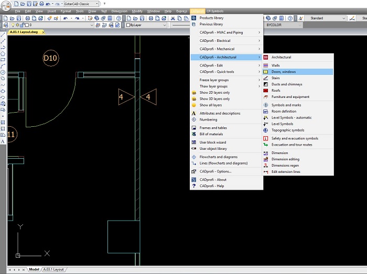Viewport: 367px width, 274px height.
Task: Click the Stairs icon in the submenu
Action: (266, 78)
